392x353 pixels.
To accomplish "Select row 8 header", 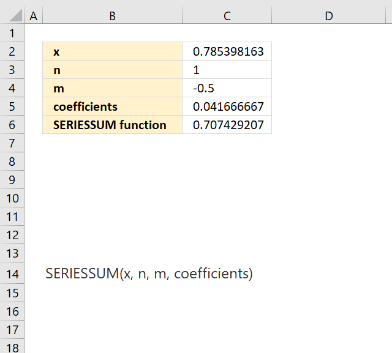I will click(12, 162).
